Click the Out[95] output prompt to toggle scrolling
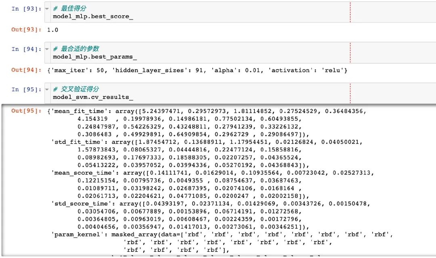Viewport: 436px width, 258px height. pyautogui.click(x=26, y=111)
